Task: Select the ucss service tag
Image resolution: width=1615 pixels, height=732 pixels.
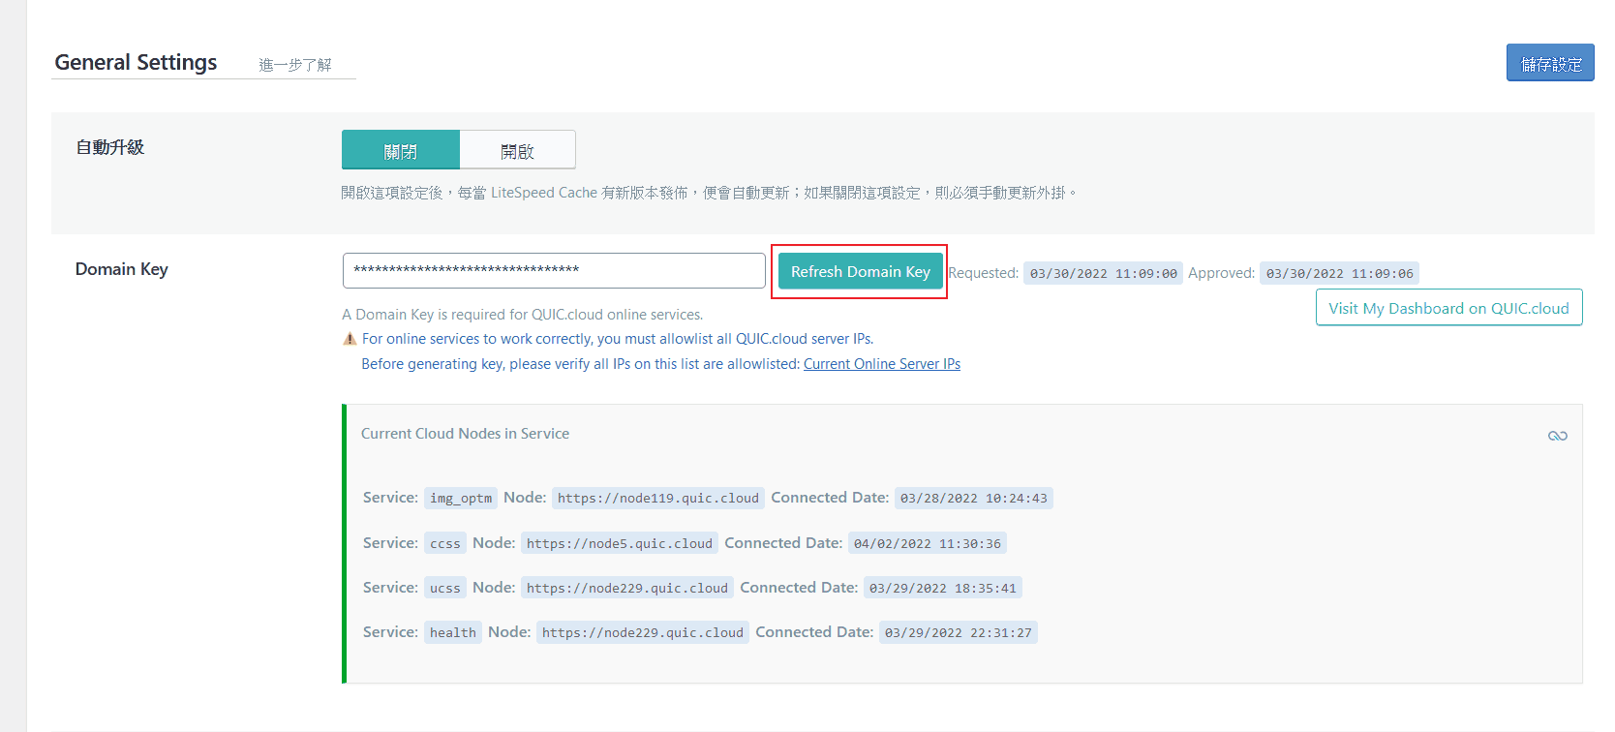Action: coord(444,588)
